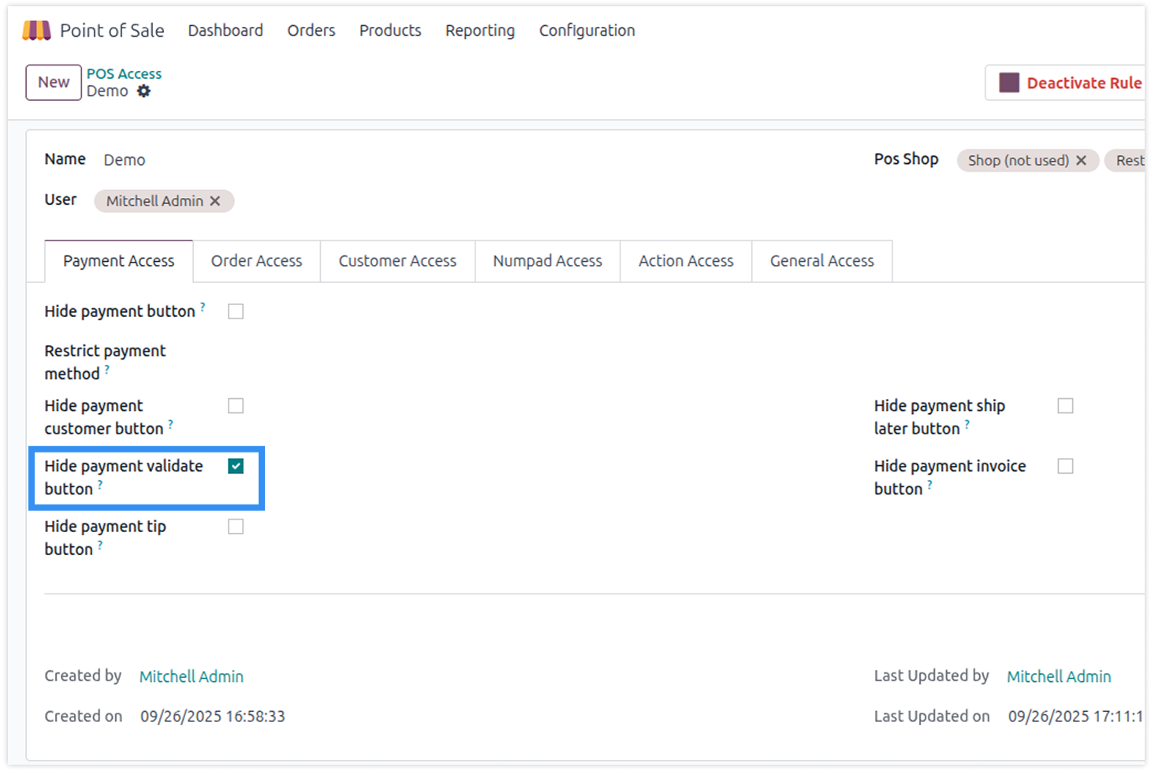Remove the Mitchell Admin user tag
The width and height of the screenshot is (1151, 771).
coord(215,201)
